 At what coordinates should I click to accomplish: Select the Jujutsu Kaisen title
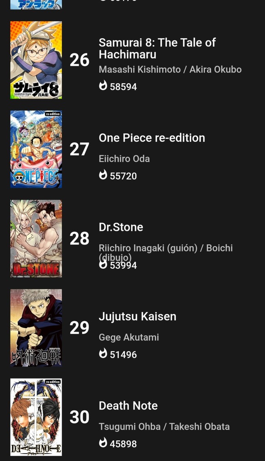[x=137, y=317]
